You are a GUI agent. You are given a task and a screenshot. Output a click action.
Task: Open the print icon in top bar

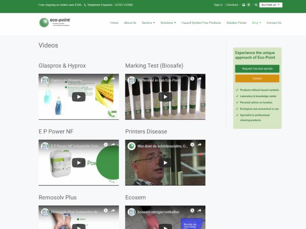244,5
